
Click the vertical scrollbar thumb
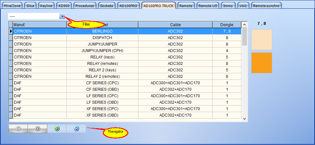click(244, 36)
